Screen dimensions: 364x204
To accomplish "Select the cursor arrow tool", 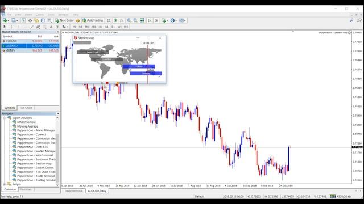I will (x=5, y=27).
